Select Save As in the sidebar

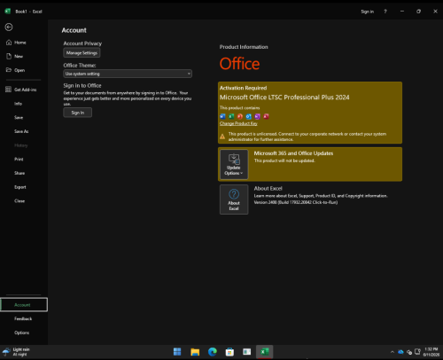[21, 131]
